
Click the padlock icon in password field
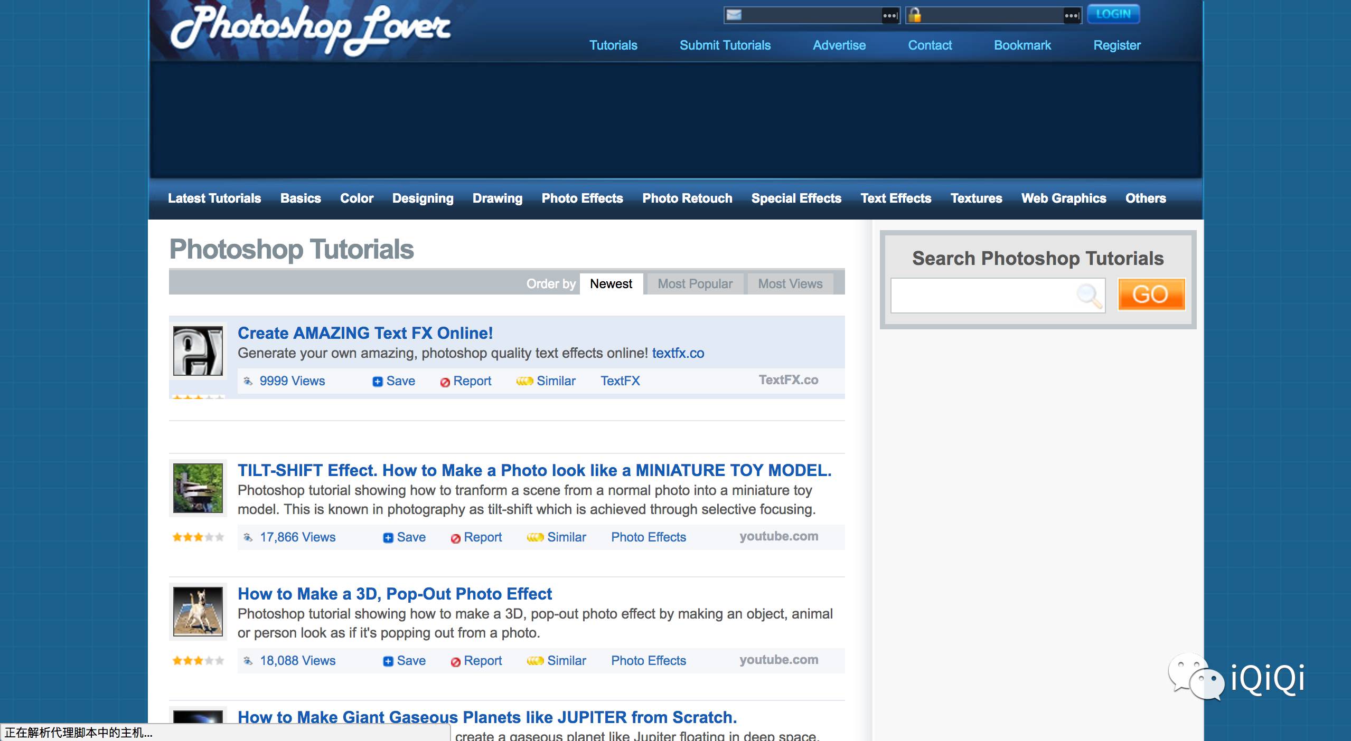(x=915, y=15)
